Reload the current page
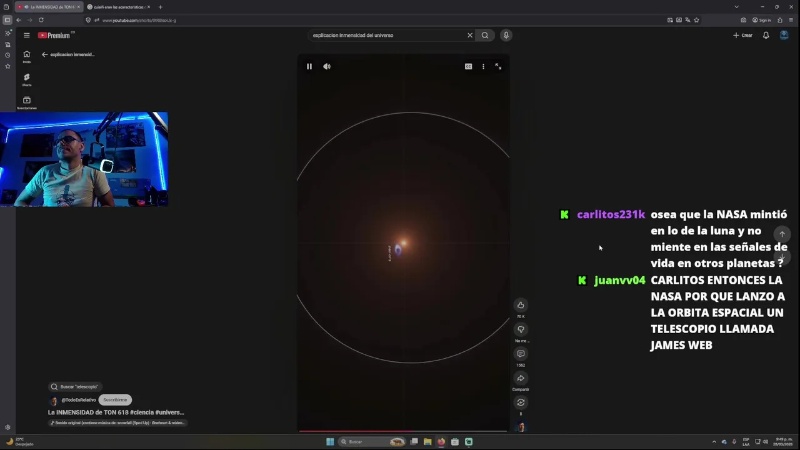This screenshot has height=450, width=800. click(41, 20)
